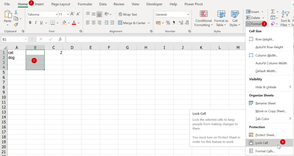Click the Paste clipboard icon
Image resolution: width=294 pixels, height=156 pixels.
(x=8, y=14)
